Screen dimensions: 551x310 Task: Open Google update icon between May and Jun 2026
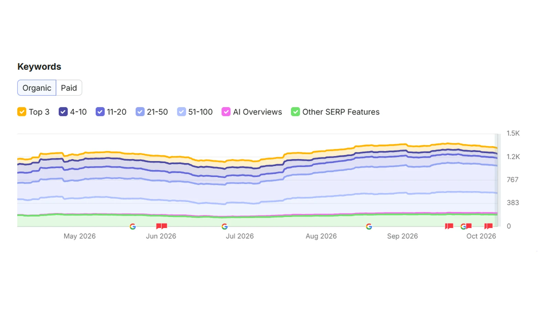coord(133,226)
